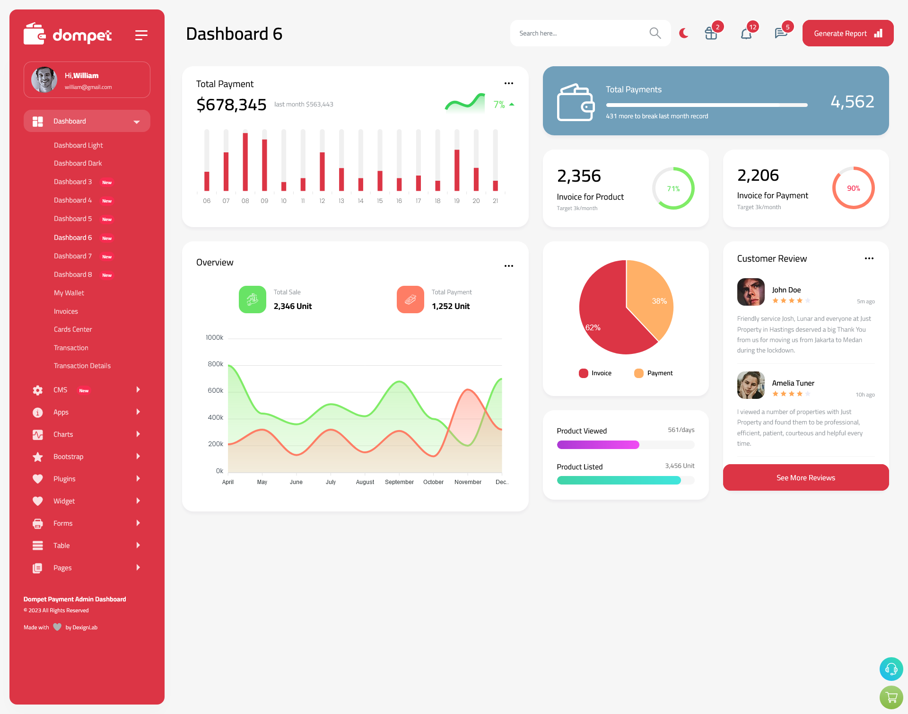Expand the Charts sidebar section
908x714 pixels.
pyautogui.click(x=83, y=434)
